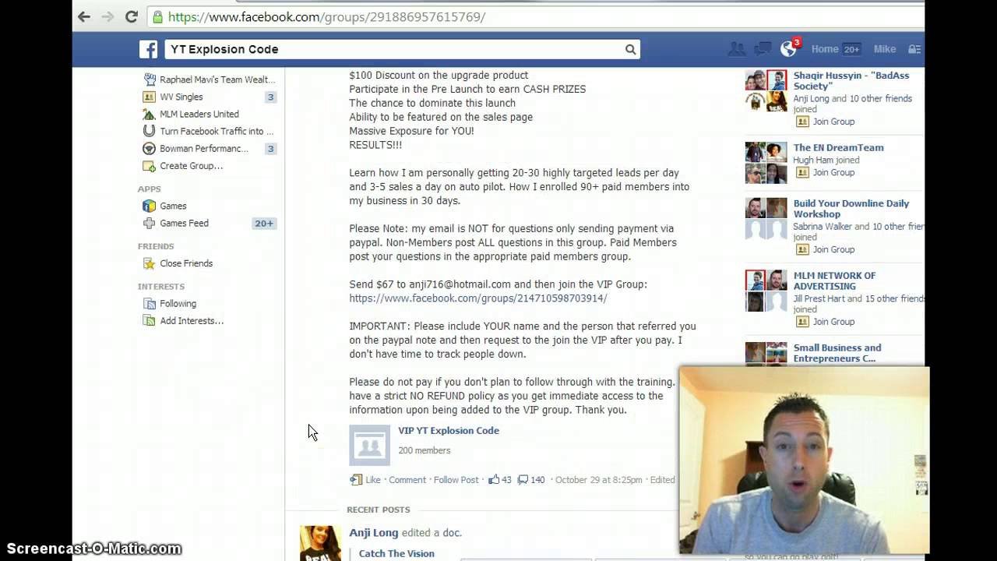Open Small Business and Entrepreneurs C... group

point(837,353)
